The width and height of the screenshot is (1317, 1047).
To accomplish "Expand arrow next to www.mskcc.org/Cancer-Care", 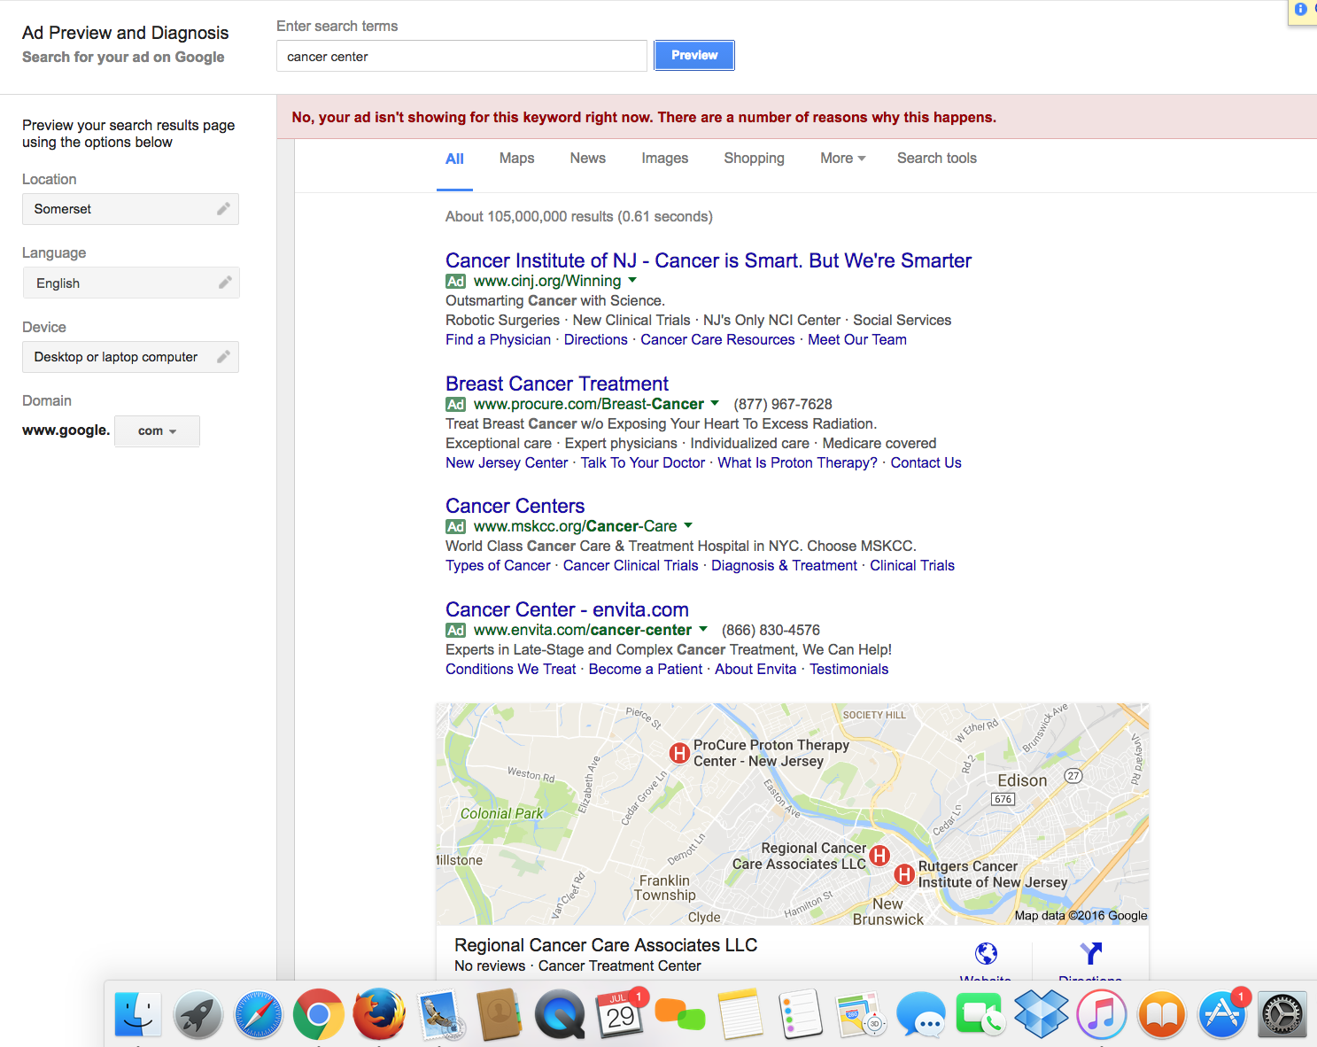I will tap(688, 525).
